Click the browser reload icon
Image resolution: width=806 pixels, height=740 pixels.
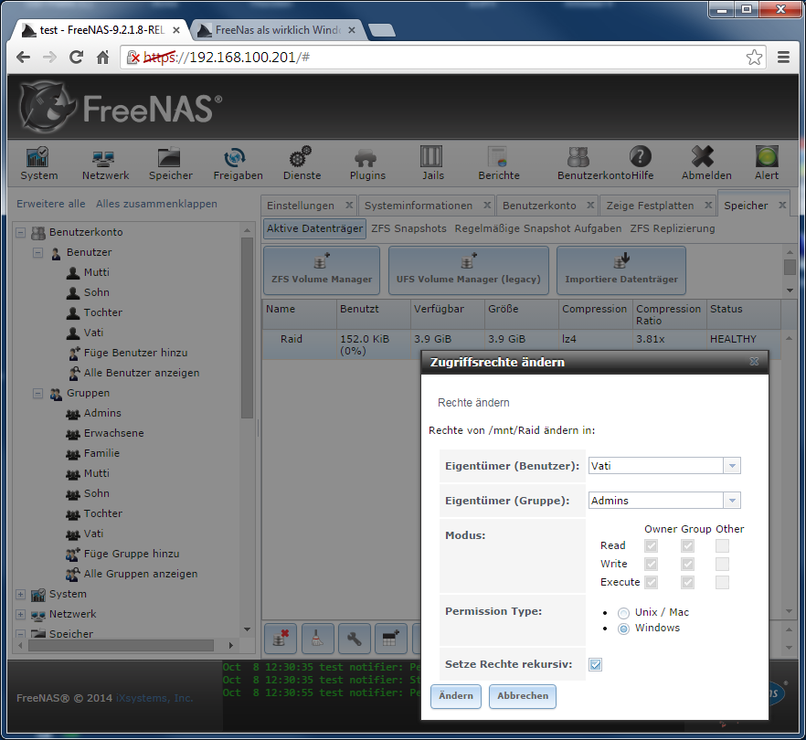pos(76,57)
